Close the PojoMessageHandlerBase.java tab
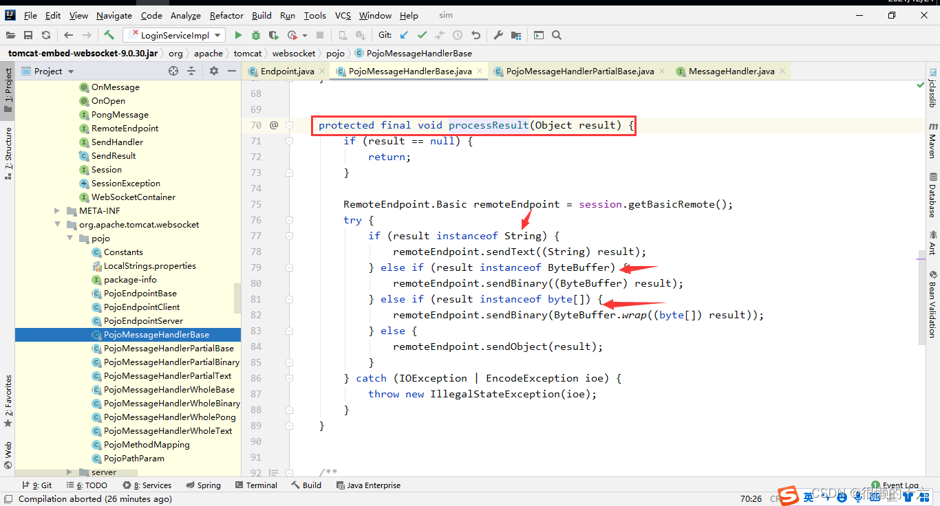Screen dimensions: 940x506 [x=480, y=71]
